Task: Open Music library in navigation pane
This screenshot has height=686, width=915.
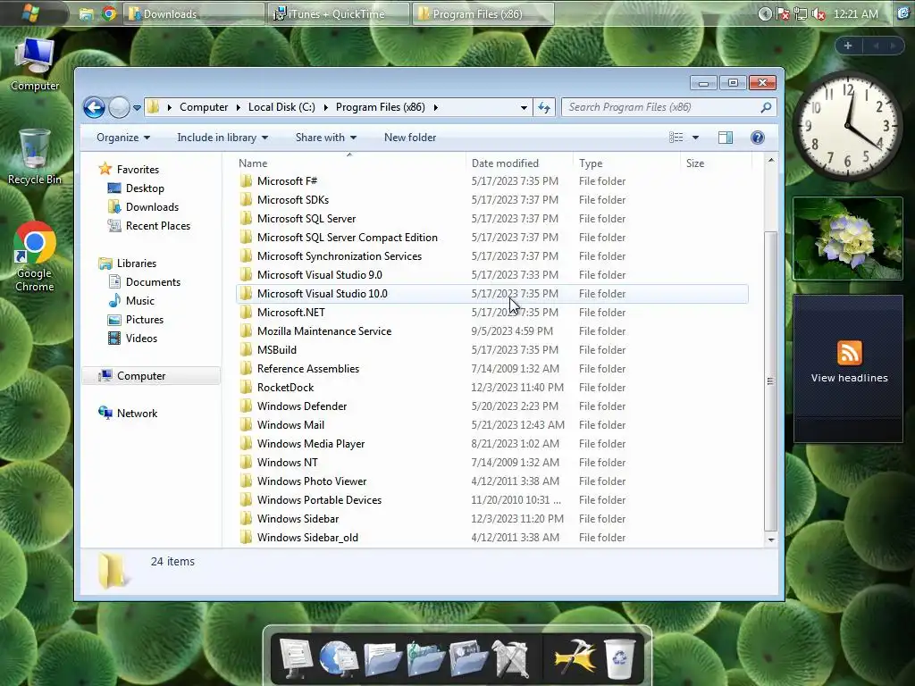Action: (x=140, y=301)
